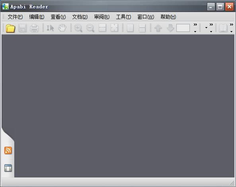Click the Fit Width page icon

point(102,28)
